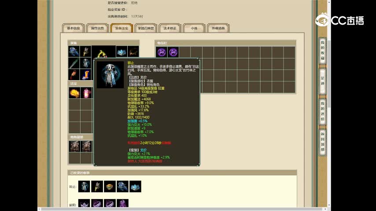Click 返回顶部 sidebar button
This screenshot has width=376, height=211.
[x=323, y=142]
